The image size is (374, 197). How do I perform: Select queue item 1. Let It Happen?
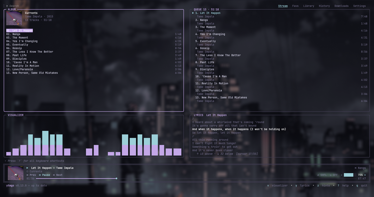point(280,15)
